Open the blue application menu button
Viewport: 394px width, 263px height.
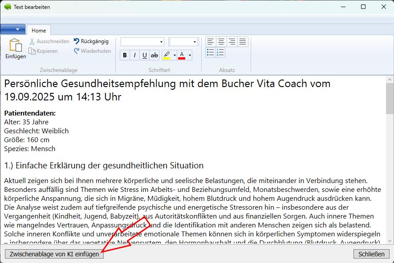click(13, 29)
